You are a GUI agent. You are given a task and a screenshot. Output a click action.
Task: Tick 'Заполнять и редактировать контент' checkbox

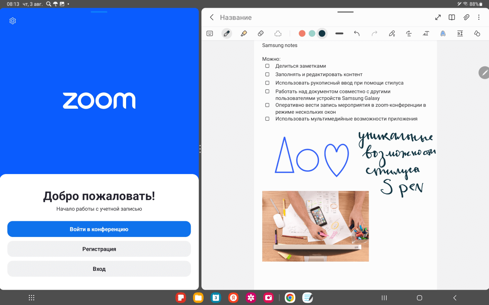pos(267,75)
